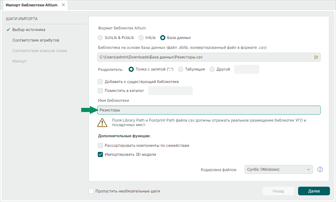
Task: Toggle Пропустить необязательные шаги checkbox
Action: pos(91,191)
